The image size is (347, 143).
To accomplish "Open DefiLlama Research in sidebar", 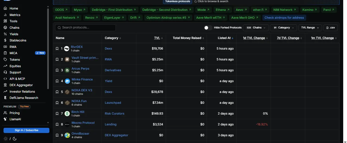I will [24, 98].
